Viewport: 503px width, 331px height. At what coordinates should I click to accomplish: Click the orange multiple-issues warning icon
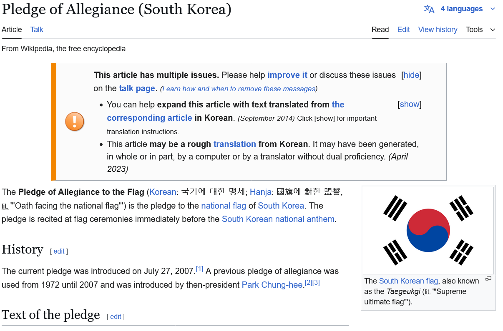pyautogui.click(x=75, y=122)
